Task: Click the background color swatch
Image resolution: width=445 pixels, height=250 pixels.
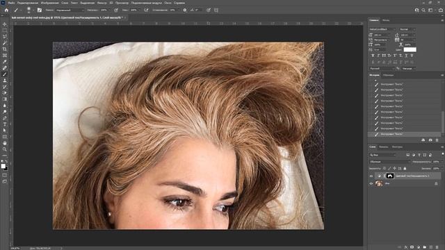Action: pos(6,169)
